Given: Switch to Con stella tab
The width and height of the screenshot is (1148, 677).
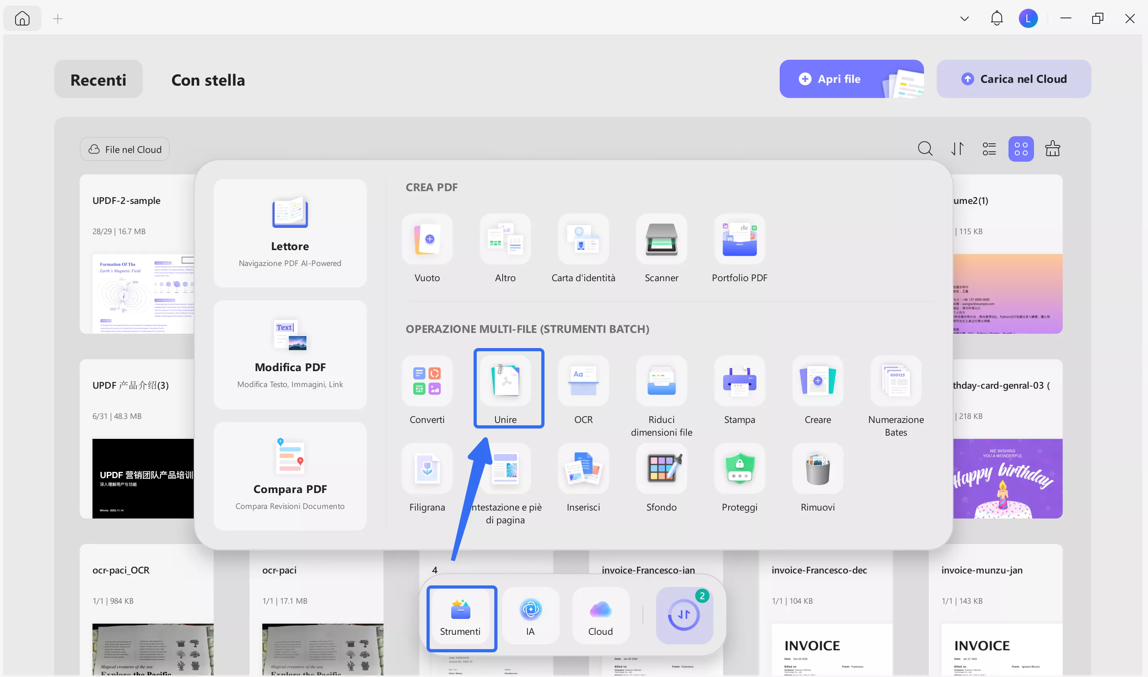Looking at the screenshot, I should [208, 80].
